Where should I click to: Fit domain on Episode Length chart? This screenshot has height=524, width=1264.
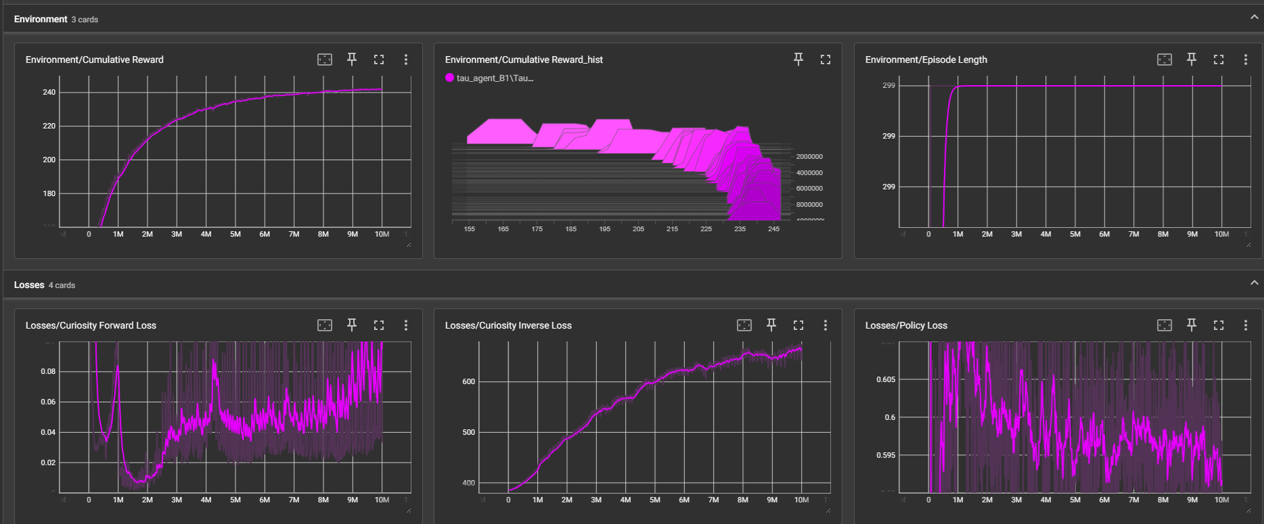[x=1165, y=59]
